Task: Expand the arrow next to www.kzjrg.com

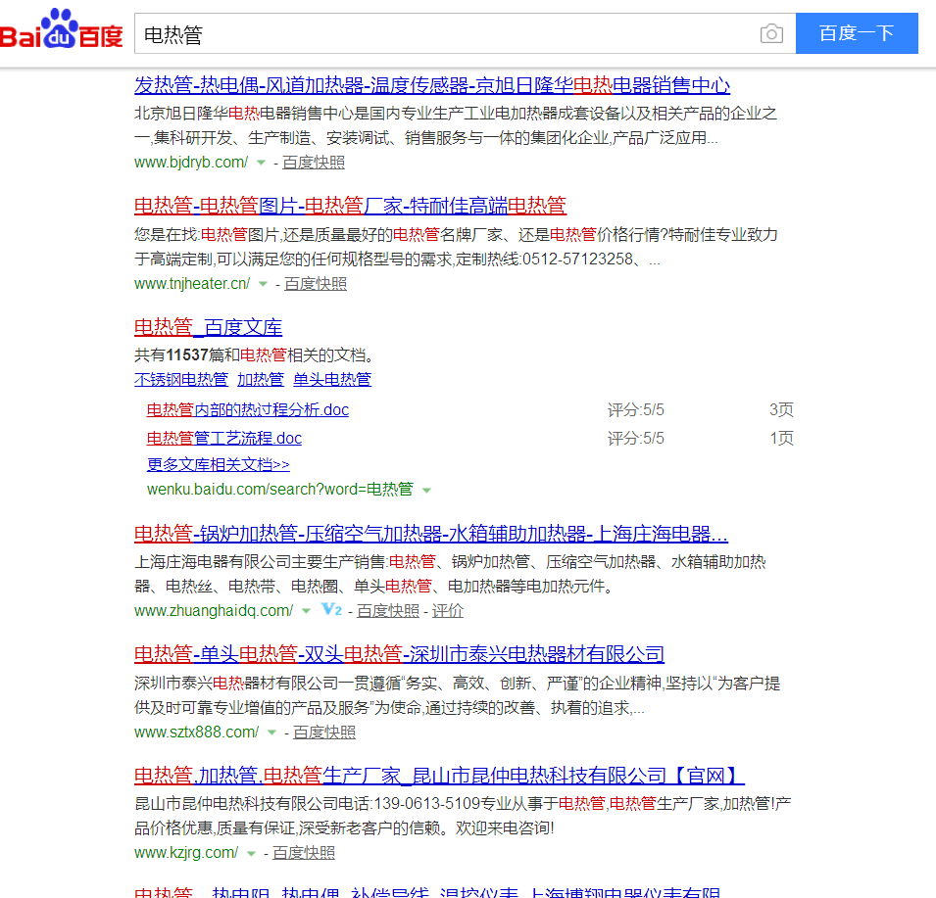Action: coord(251,853)
